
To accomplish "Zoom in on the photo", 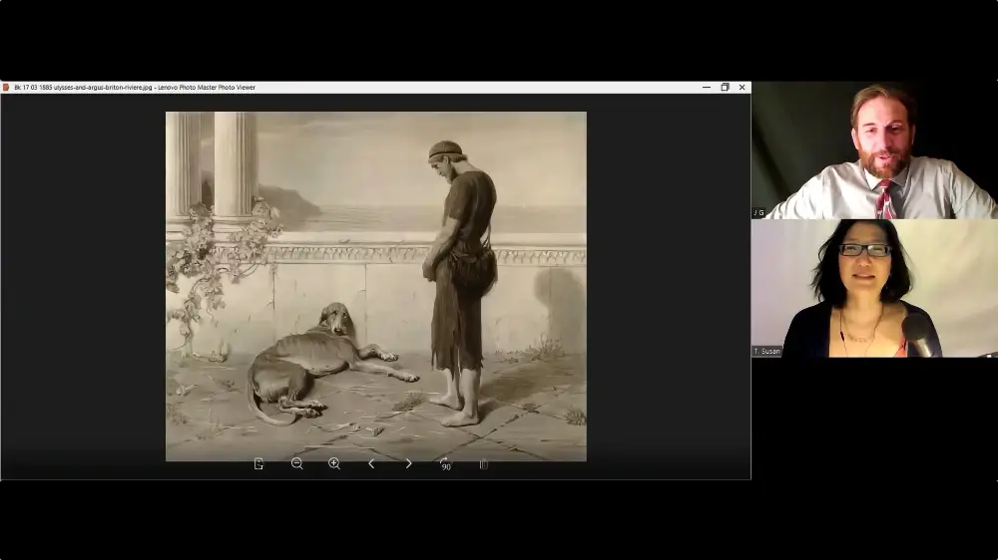I will pyautogui.click(x=334, y=464).
